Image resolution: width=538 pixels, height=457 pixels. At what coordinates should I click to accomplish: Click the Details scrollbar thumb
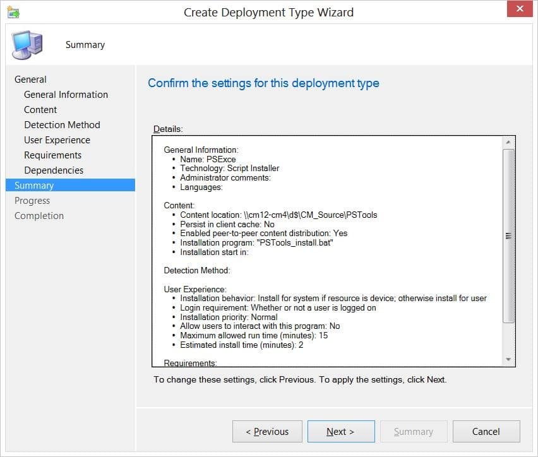[508, 235]
